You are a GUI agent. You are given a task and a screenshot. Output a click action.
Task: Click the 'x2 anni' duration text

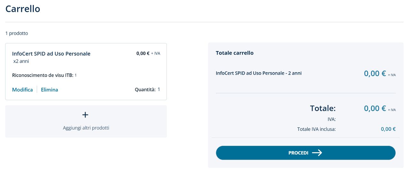tap(21, 61)
